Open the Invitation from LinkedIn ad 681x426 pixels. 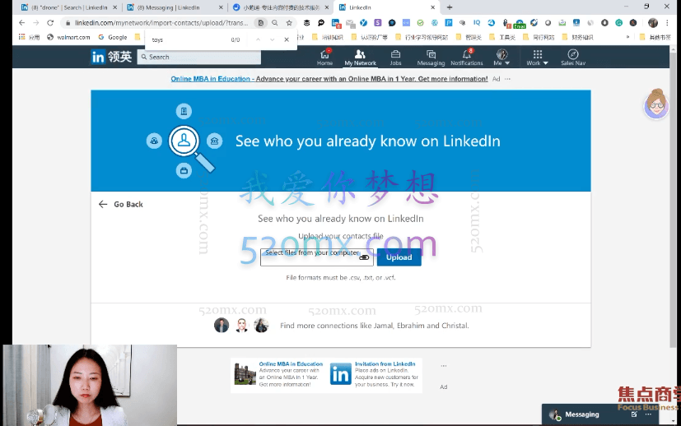click(375, 375)
